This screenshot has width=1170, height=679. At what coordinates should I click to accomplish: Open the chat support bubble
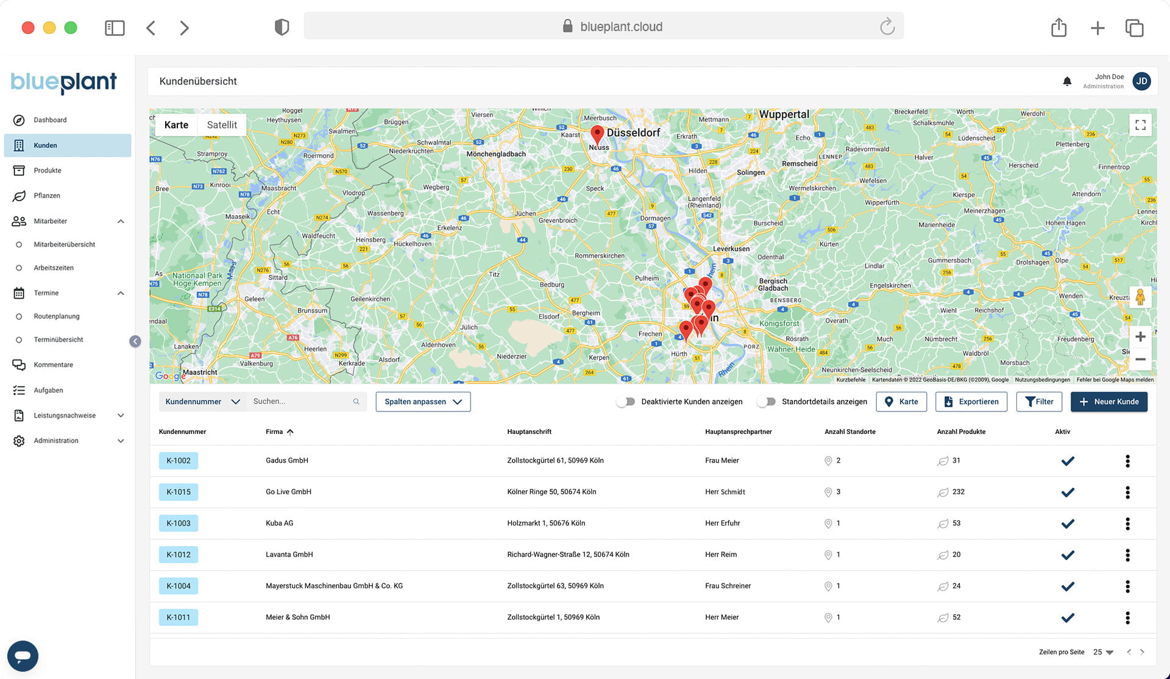pyautogui.click(x=23, y=656)
